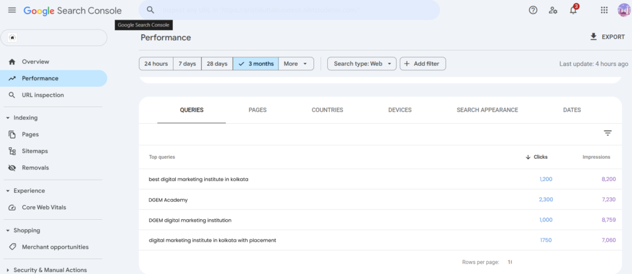Open Merchant opportunities in sidebar
The image size is (632, 274).
click(x=54, y=247)
